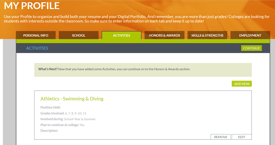Click the Description label in the activity card
Screen dimensions: 275x145
(49, 131)
